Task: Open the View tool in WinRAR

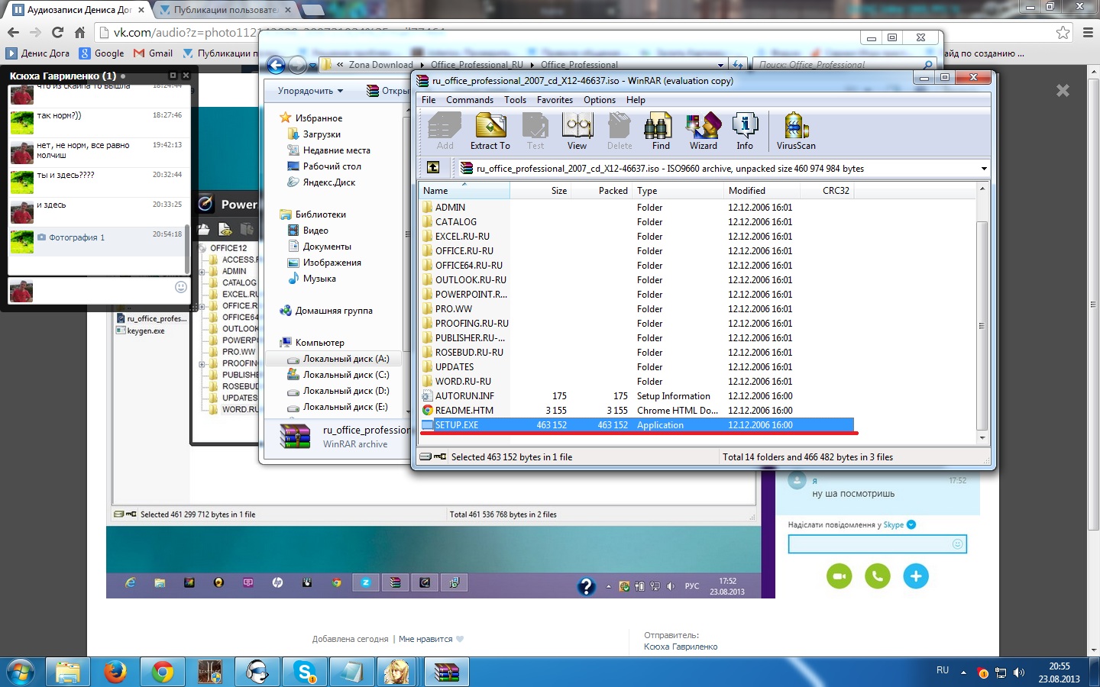Action: 577,131
